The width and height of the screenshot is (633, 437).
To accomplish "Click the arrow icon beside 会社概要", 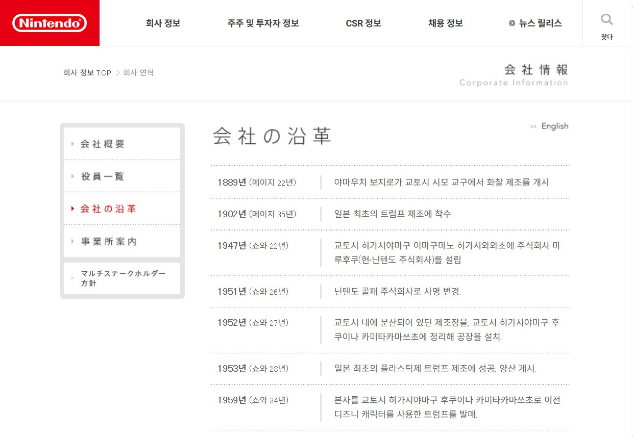I will coord(72,144).
